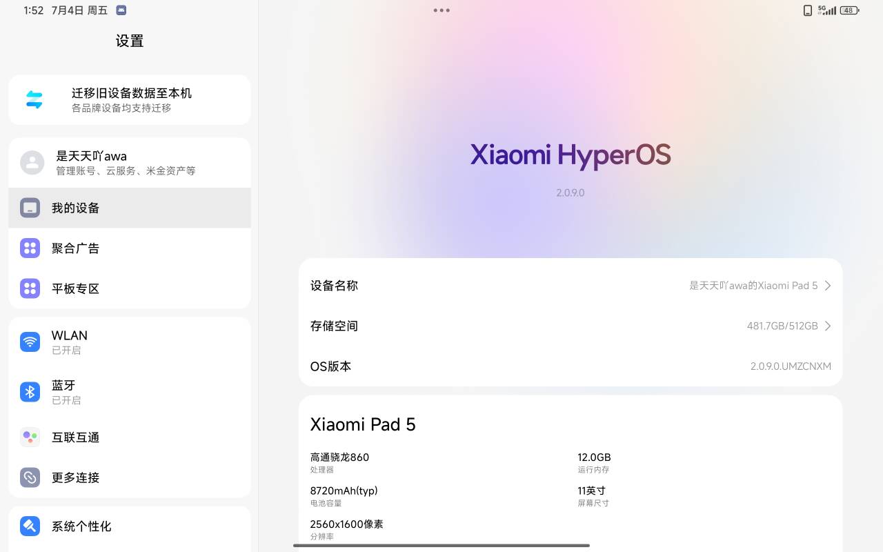
Task: Tap the 12.0GB memory spec
Action: click(x=594, y=457)
